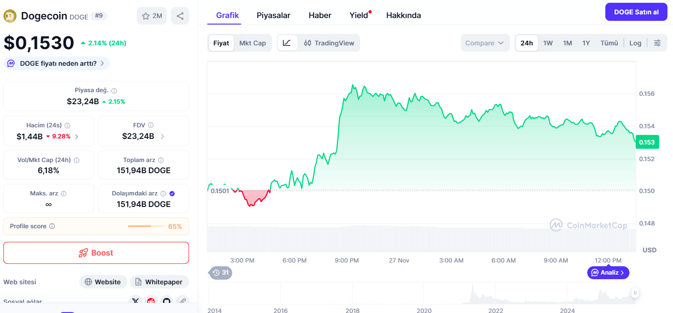Screen dimensions: 673x313
Task: Click the info icon beside Profile score
Action: tap(52, 226)
